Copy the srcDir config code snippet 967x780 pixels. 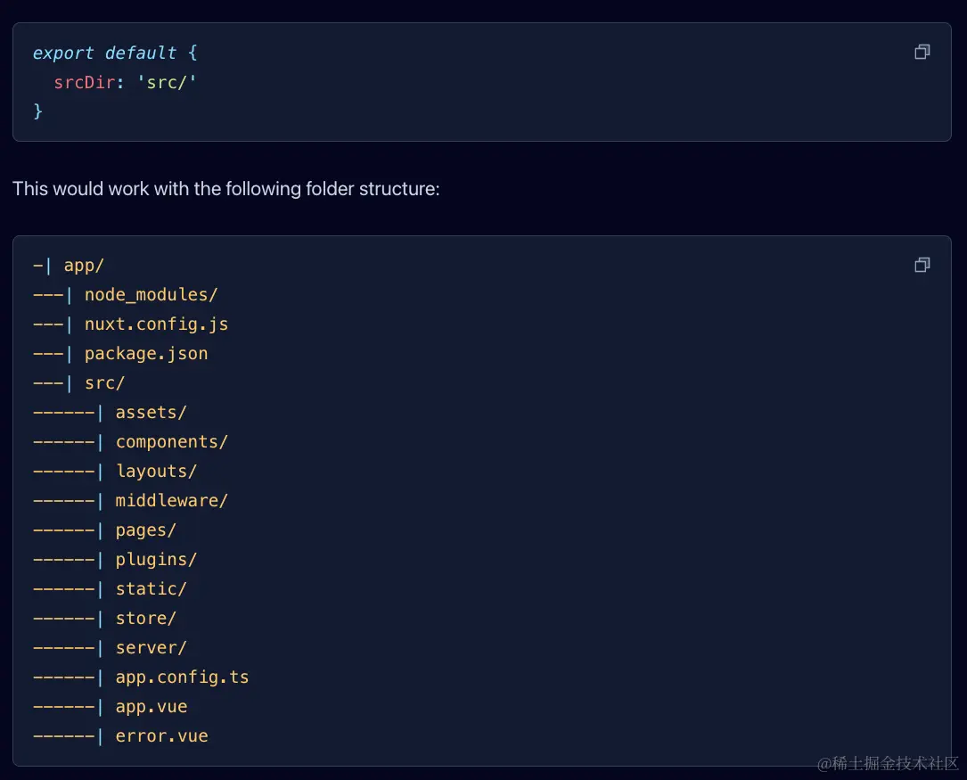pyautogui.click(x=922, y=53)
